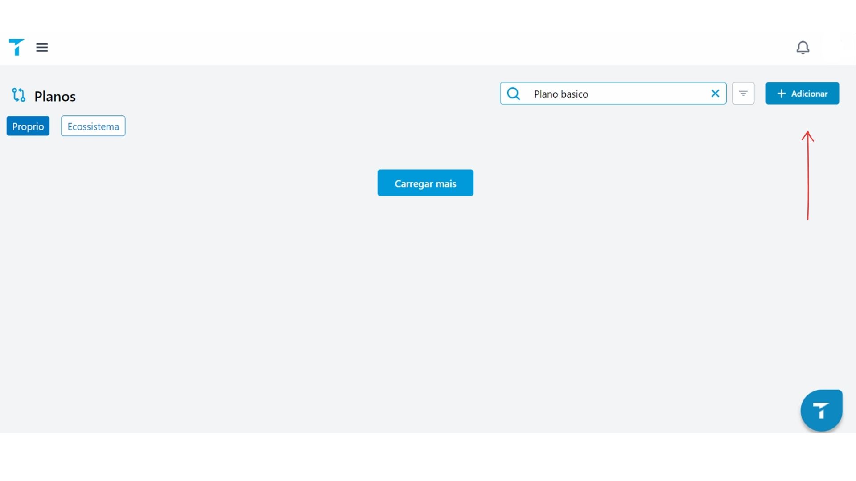Click the Planos section icon
856x481 pixels.
click(19, 95)
